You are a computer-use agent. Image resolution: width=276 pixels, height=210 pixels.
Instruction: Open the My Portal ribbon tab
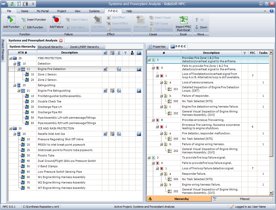42,11
